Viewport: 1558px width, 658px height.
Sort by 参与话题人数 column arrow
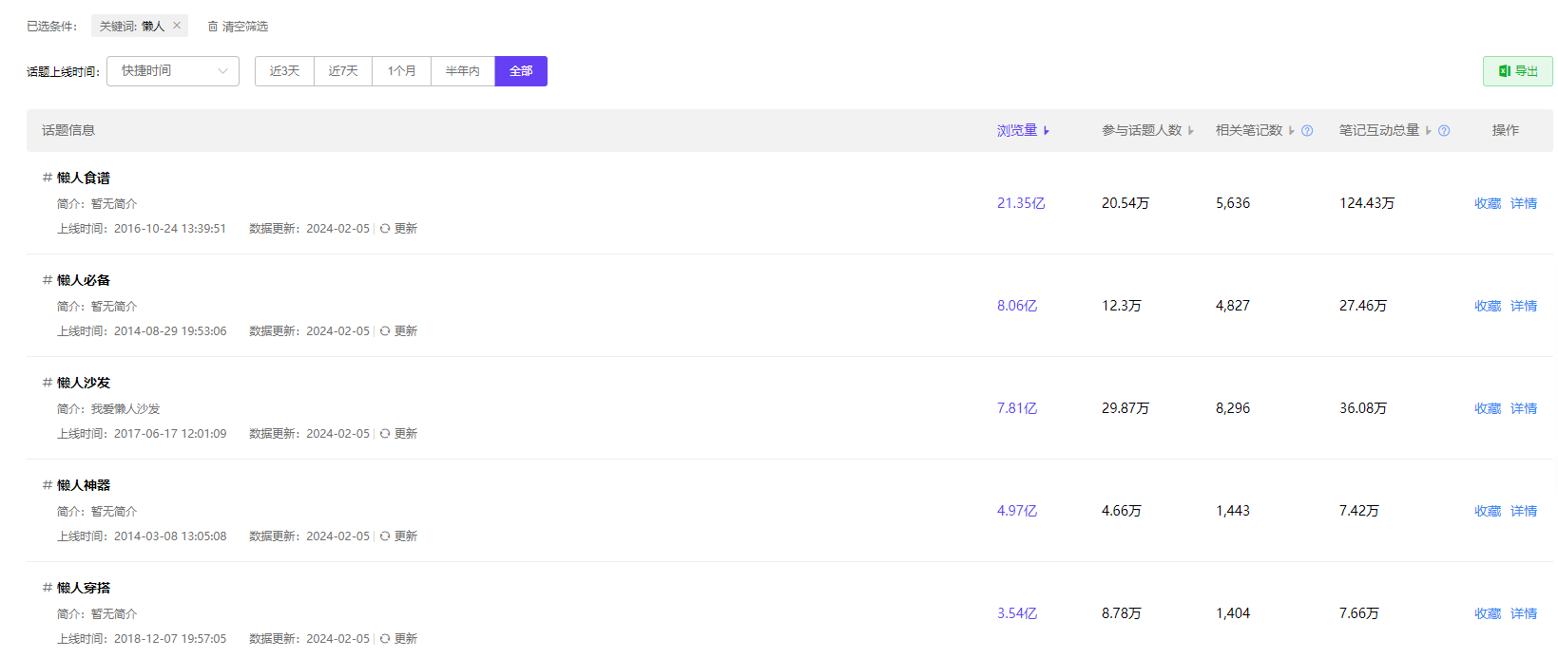point(1190,131)
